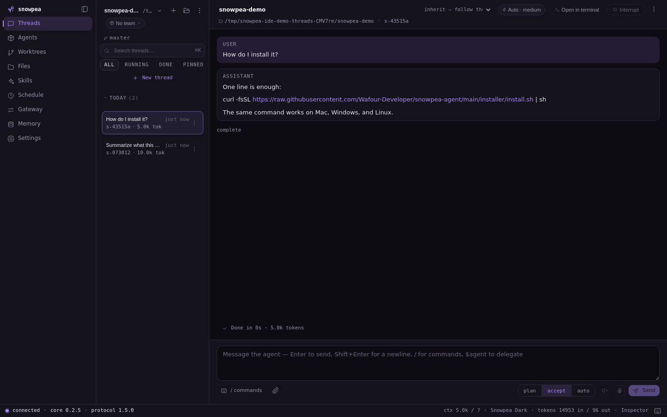
Task: Start a New thread
Action: (152, 78)
